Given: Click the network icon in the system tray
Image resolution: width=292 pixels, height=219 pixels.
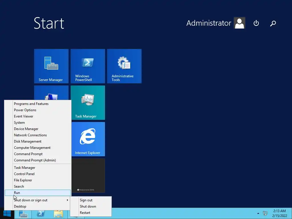Looking at the screenshot, I should tap(265, 213).
